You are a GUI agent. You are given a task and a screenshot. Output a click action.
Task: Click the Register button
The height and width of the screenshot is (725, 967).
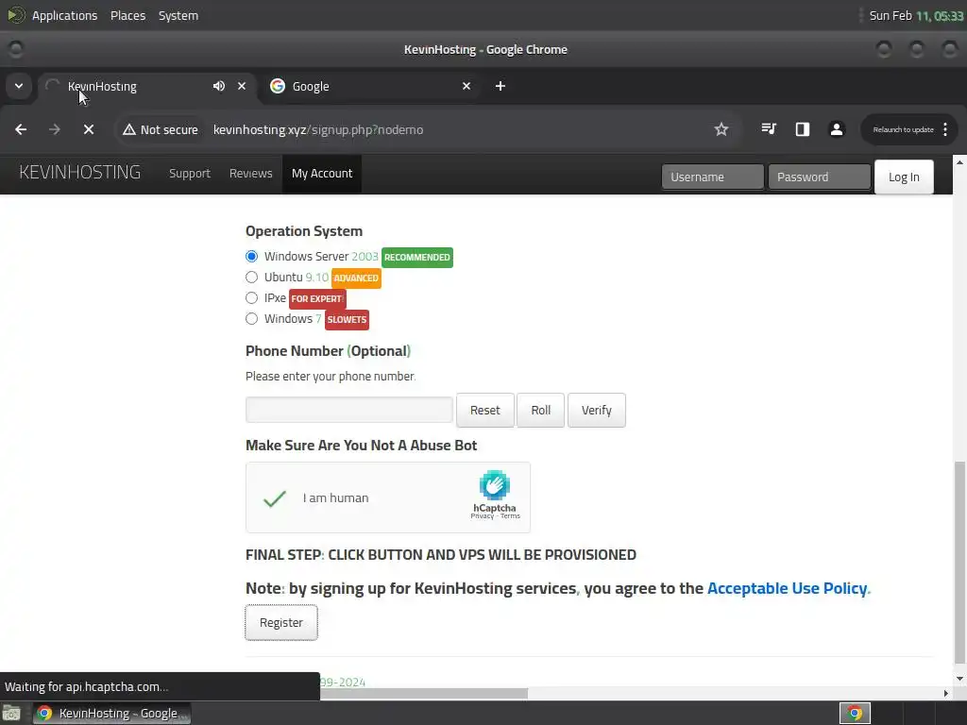(x=281, y=623)
